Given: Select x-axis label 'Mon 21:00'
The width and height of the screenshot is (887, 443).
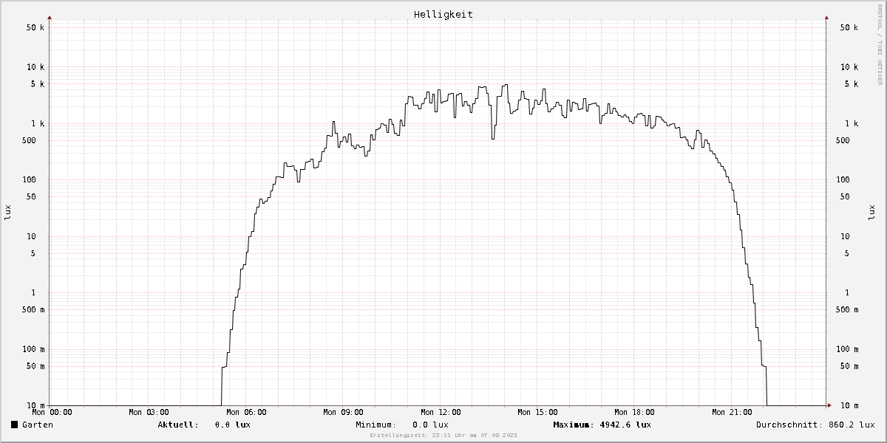Looking at the screenshot, I should 732,412.
